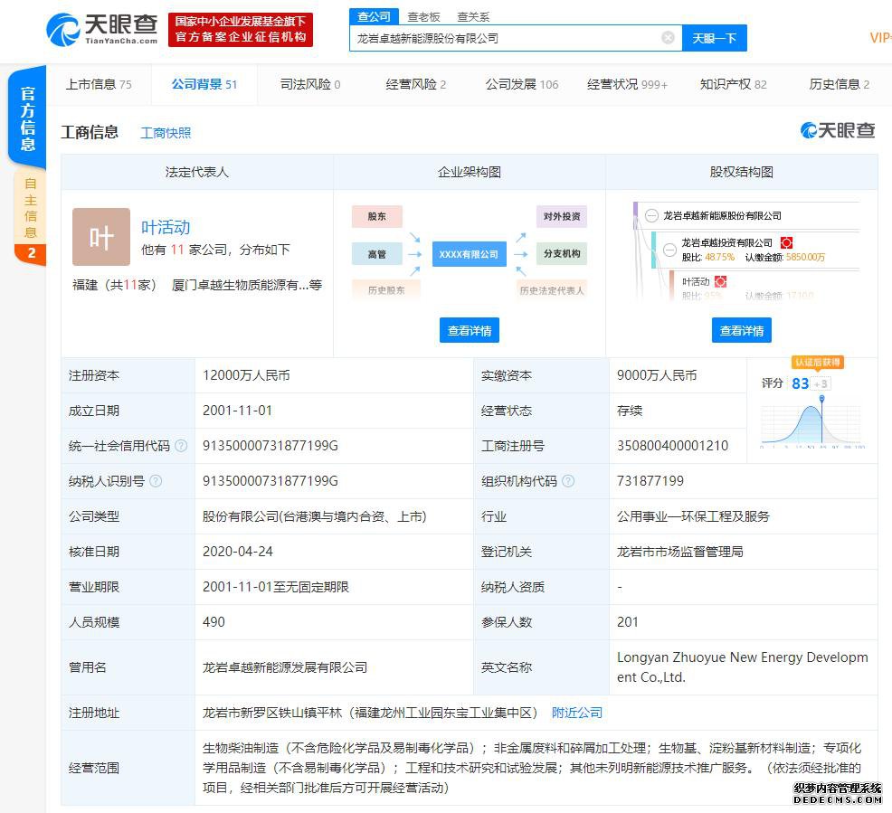This screenshot has height=813, width=892.
Task: Open the 司法风险 tab
Action: coord(310,85)
